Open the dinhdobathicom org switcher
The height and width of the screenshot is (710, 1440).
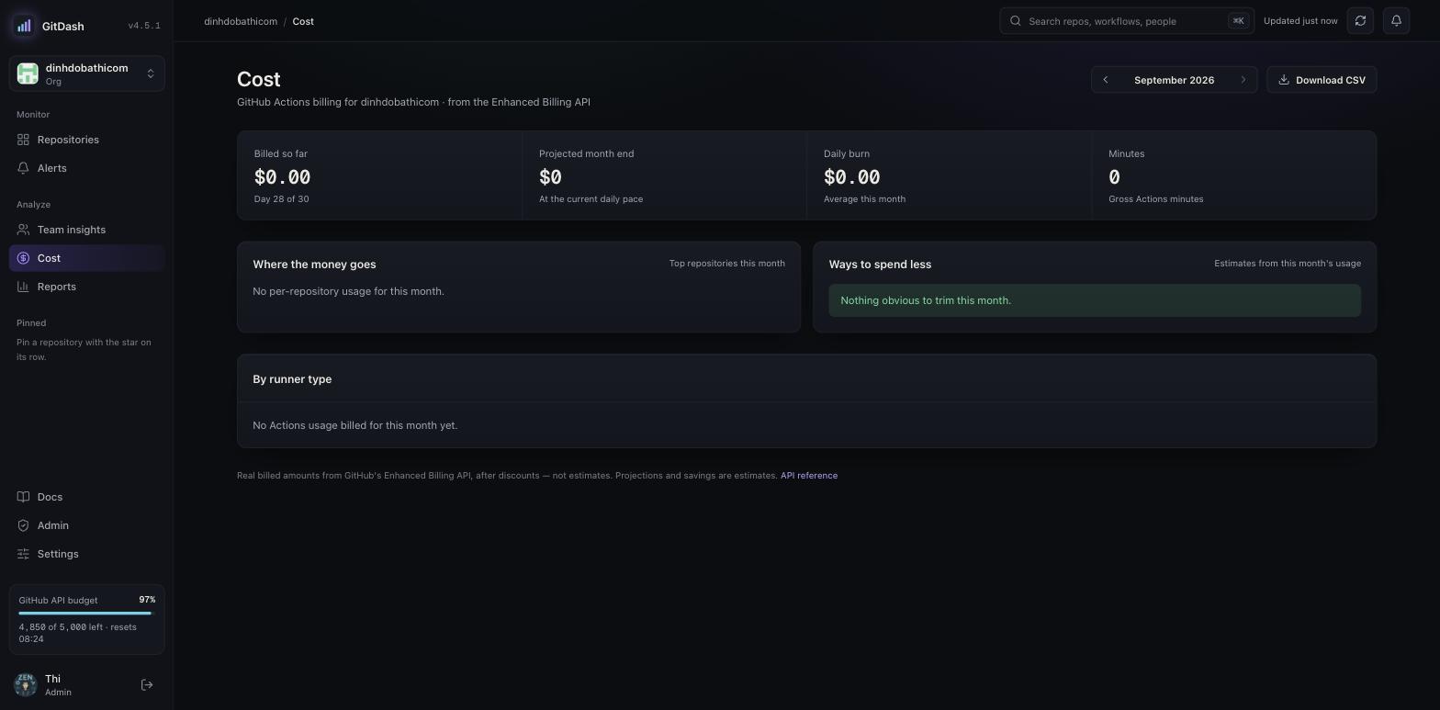click(x=87, y=73)
